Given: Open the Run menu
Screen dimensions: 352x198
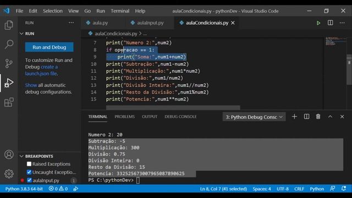Looking at the screenshot, I should [x=101, y=11].
